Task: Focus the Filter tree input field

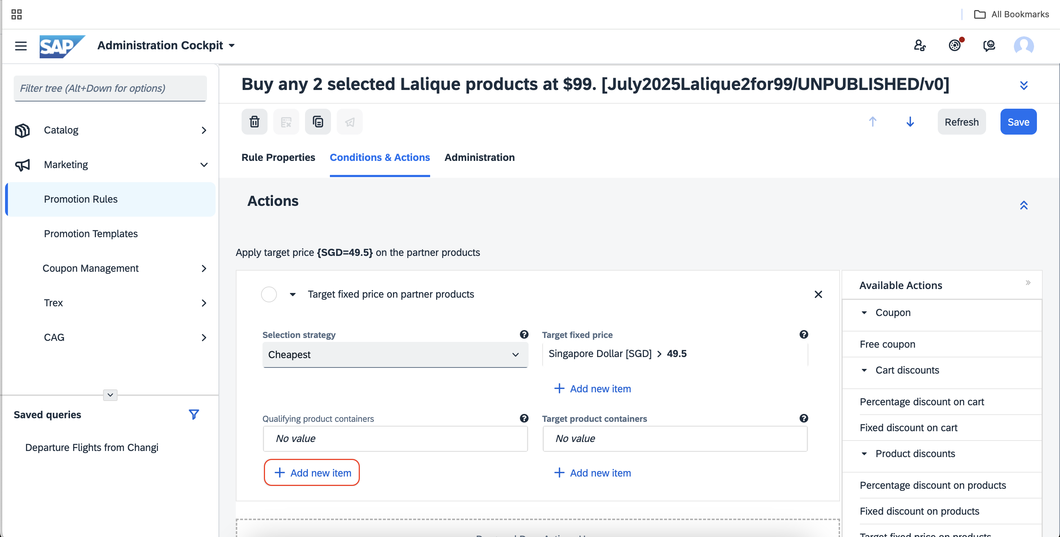Action: pyautogui.click(x=110, y=88)
